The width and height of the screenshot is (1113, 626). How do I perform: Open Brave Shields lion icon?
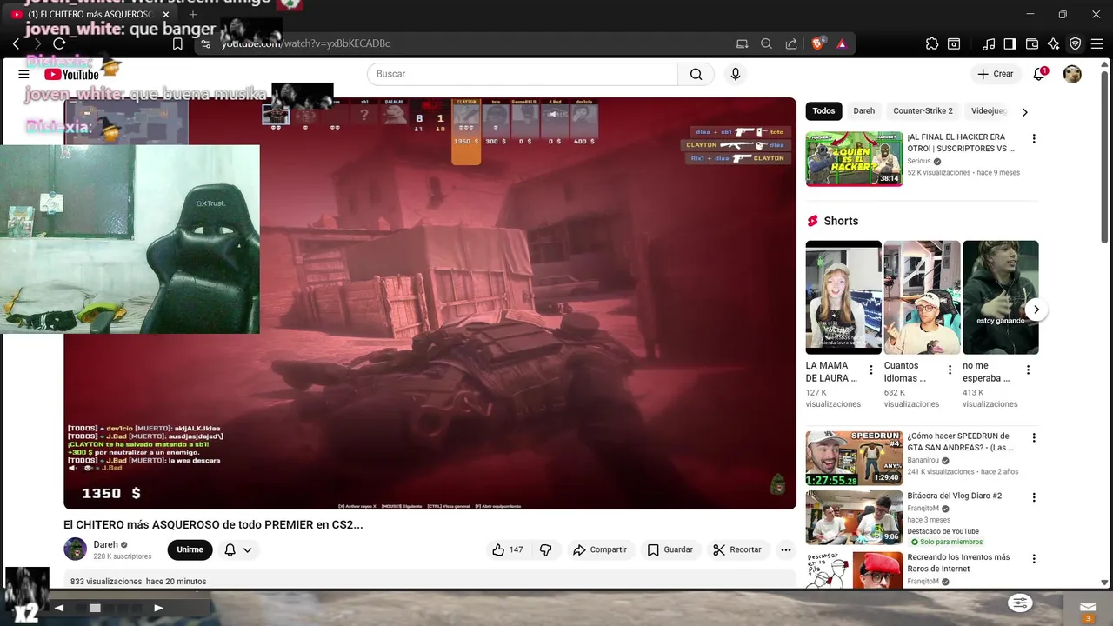click(817, 43)
